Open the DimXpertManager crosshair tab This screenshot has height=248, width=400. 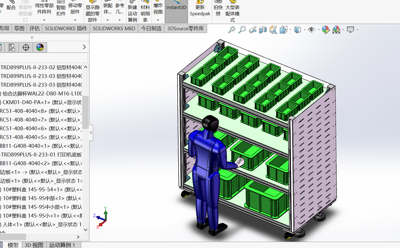pos(26,47)
